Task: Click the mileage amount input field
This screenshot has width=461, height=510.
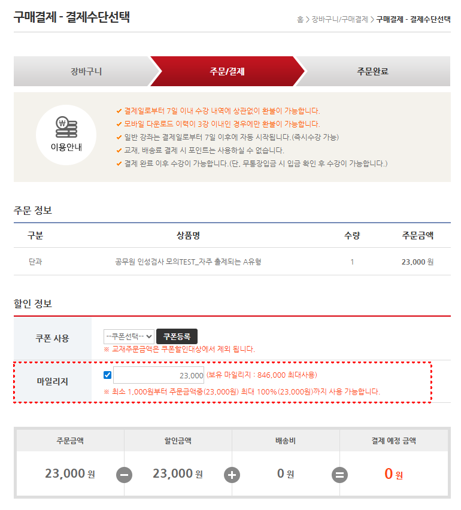Action: tap(159, 375)
